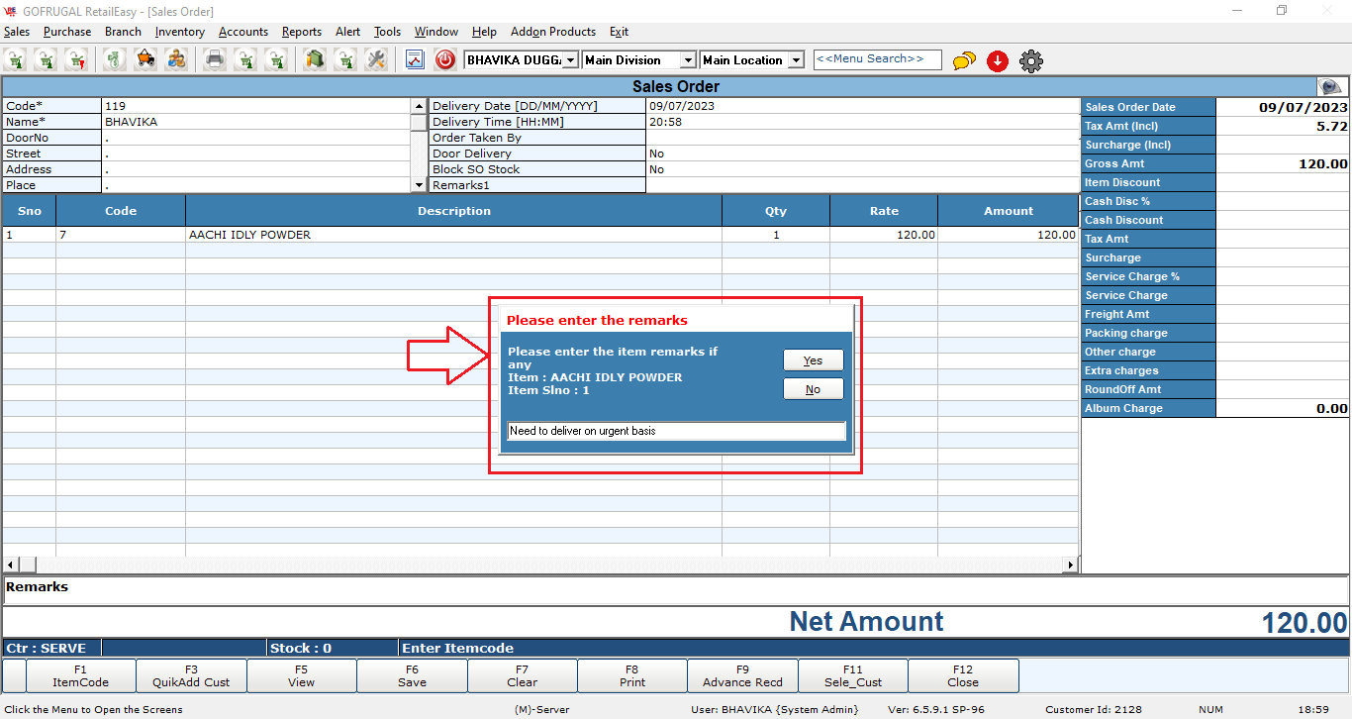The width and height of the screenshot is (1352, 719).
Task: Click the bottom Remarks text area
Action: (676, 590)
